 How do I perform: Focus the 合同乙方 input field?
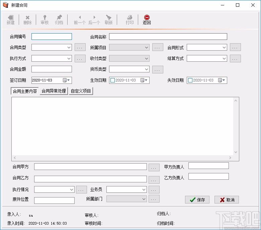click(x=90, y=179)
